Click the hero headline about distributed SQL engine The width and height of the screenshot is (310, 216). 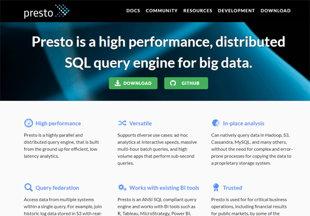pyautogui.click(x=158, y=52)
